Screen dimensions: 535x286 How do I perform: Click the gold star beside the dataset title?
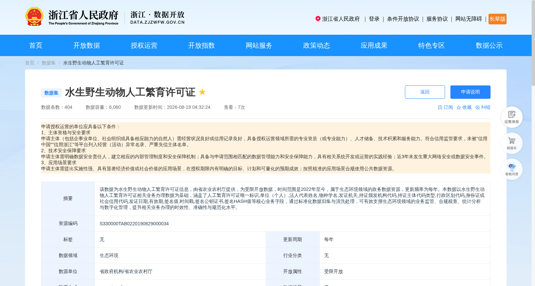coord(202,92)
